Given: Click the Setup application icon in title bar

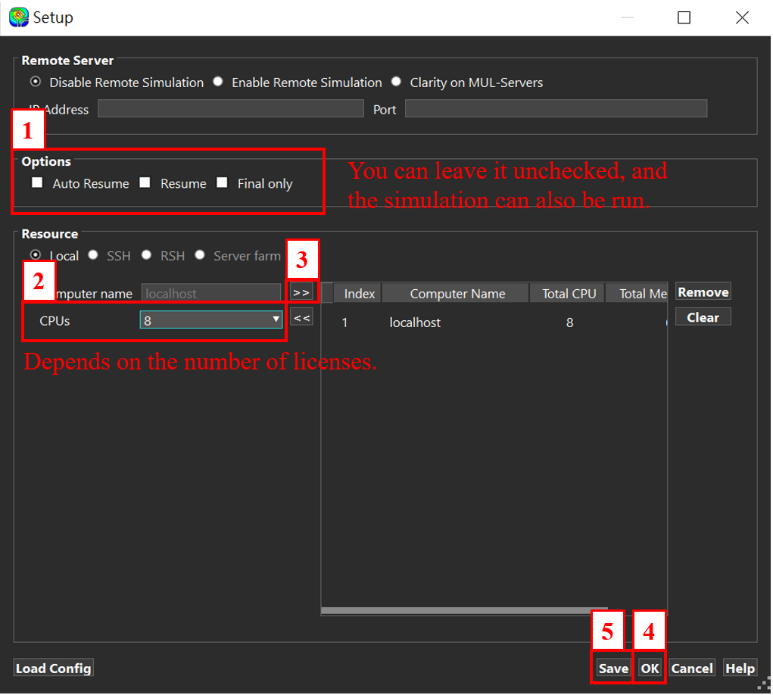Looking at the screenshot, I should point(19,17).
